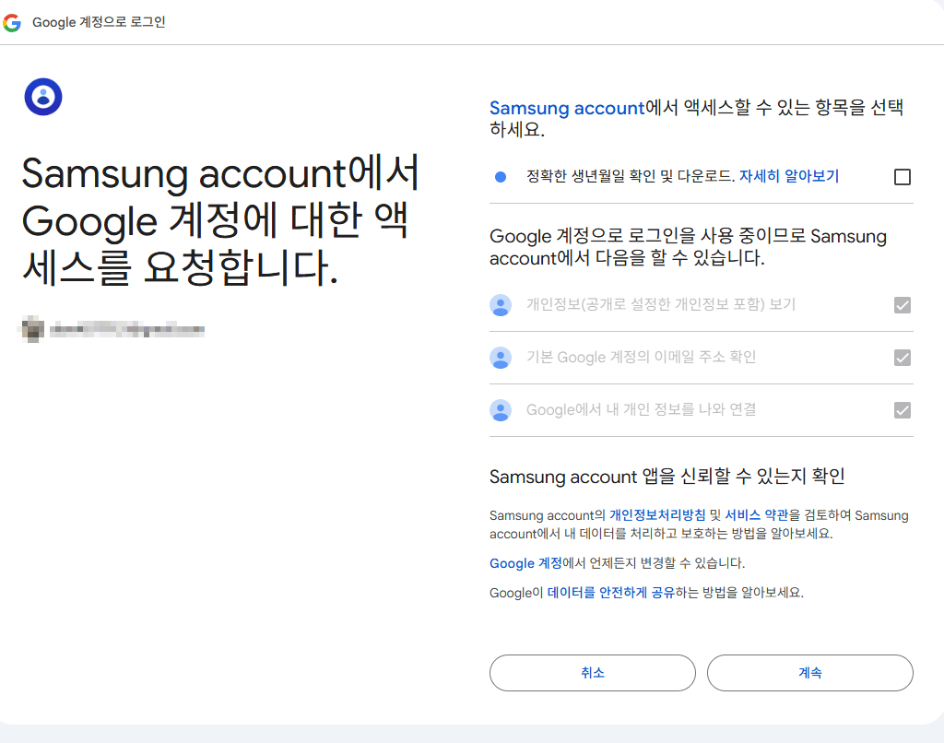The width and height of the screenshot is (944, 743).
Task: Click the '정확한 생년월일 확인 및 다운로드' text
Action: click(631, 176)
